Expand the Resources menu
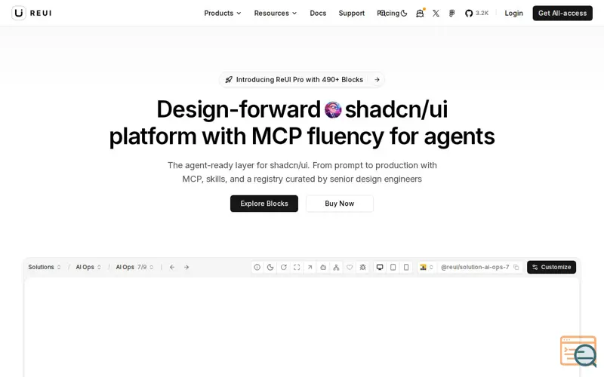 276,13
